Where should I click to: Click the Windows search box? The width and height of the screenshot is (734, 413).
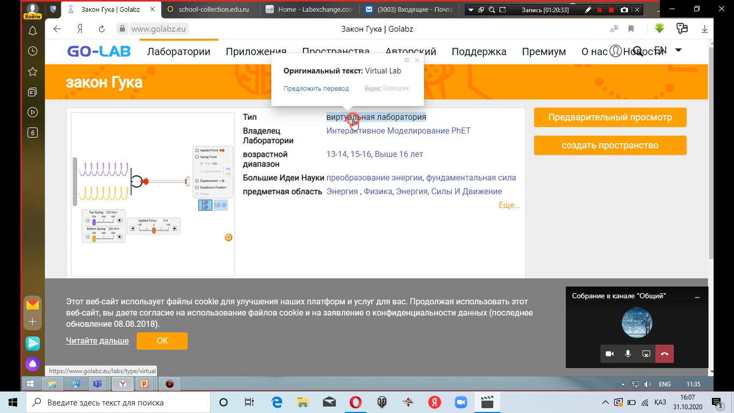click(x=118, y=402)
